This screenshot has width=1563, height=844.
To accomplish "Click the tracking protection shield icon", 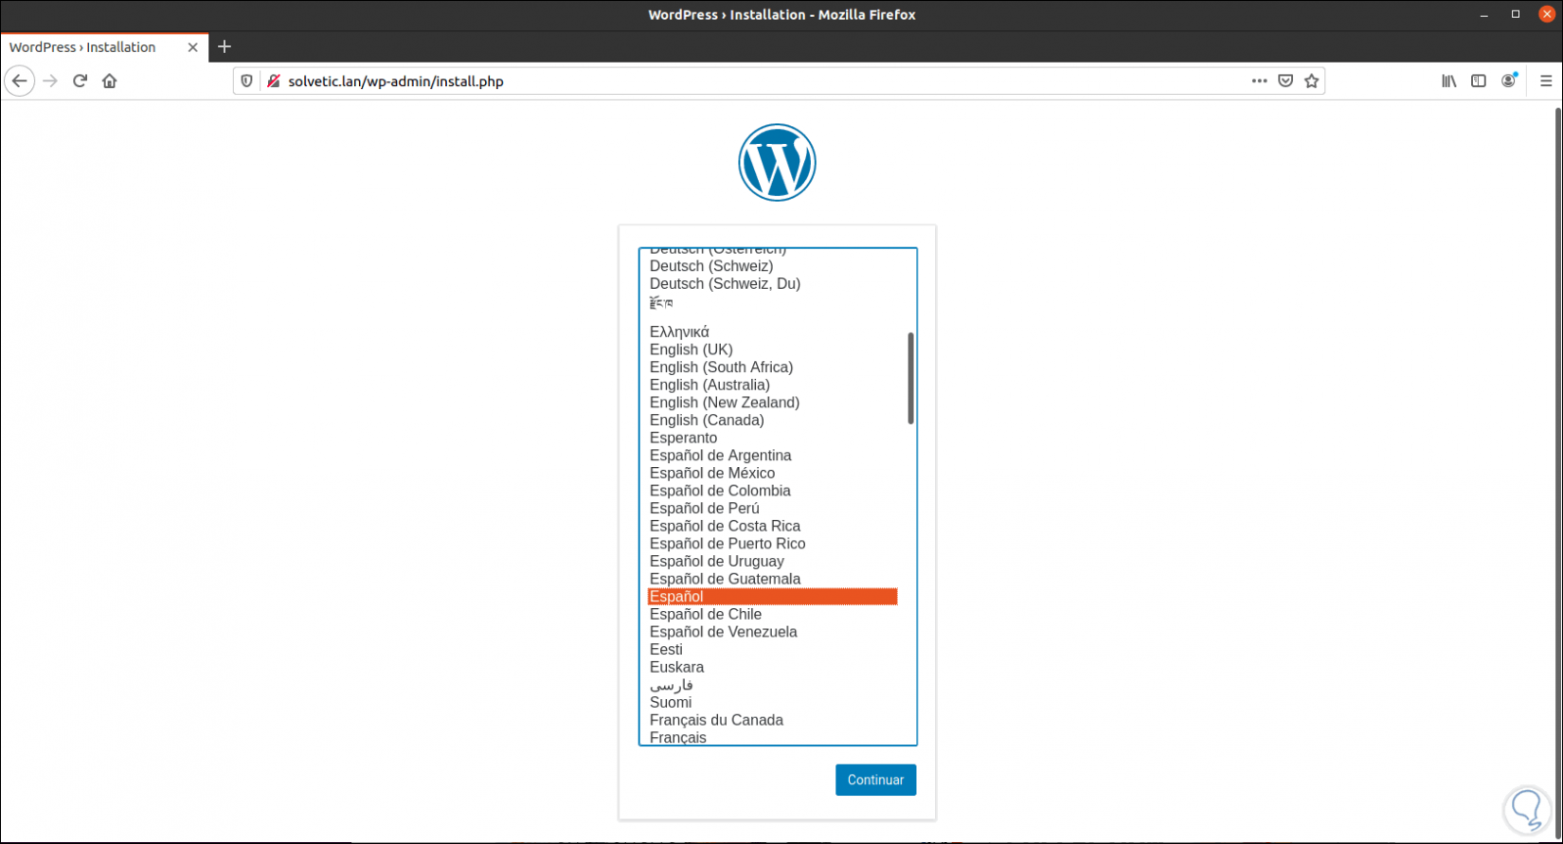I will (x=247, y=81).
